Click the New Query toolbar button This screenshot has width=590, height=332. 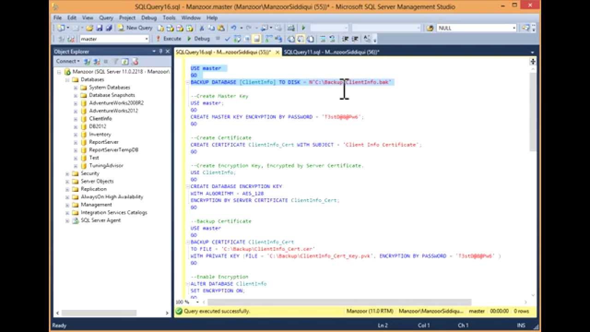pos(135,28)
